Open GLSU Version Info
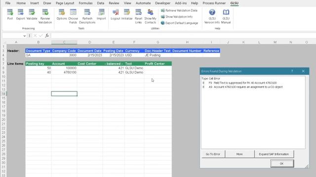The height and width of the screenshot is (177, 316). click(212, 16)
